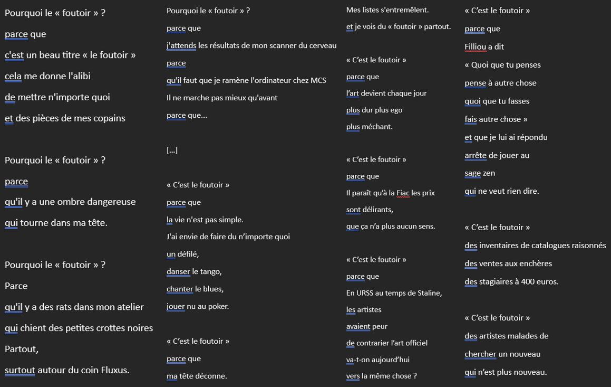Click the underlined word "sage"

coord(472,173)
